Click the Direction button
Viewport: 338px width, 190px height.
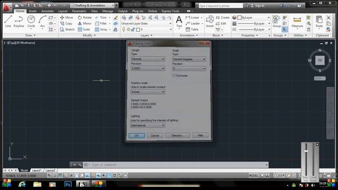pos(177,136)
